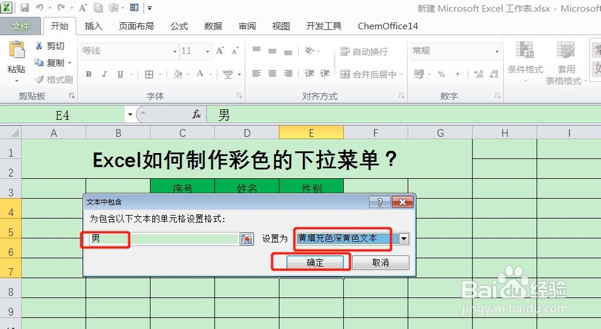Click the Undo arrow icon
601x329 pixels.
[40, 7]
